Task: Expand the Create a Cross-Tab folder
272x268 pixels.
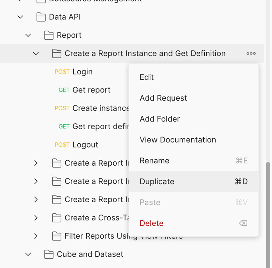Action: tap(36, 218)
